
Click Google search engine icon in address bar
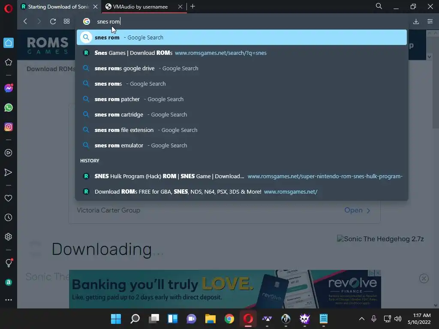(x=87, y=21)
